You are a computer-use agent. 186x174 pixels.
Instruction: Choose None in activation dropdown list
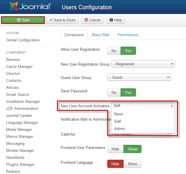coord(143,114)
